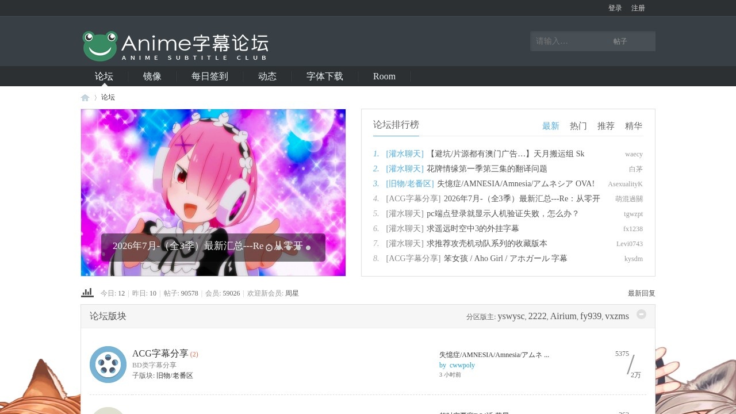Image resolution: width=736 pixels, height=414 pixels.
Task: Open the 2026年7月 carousel caption link
Action: 208,246
